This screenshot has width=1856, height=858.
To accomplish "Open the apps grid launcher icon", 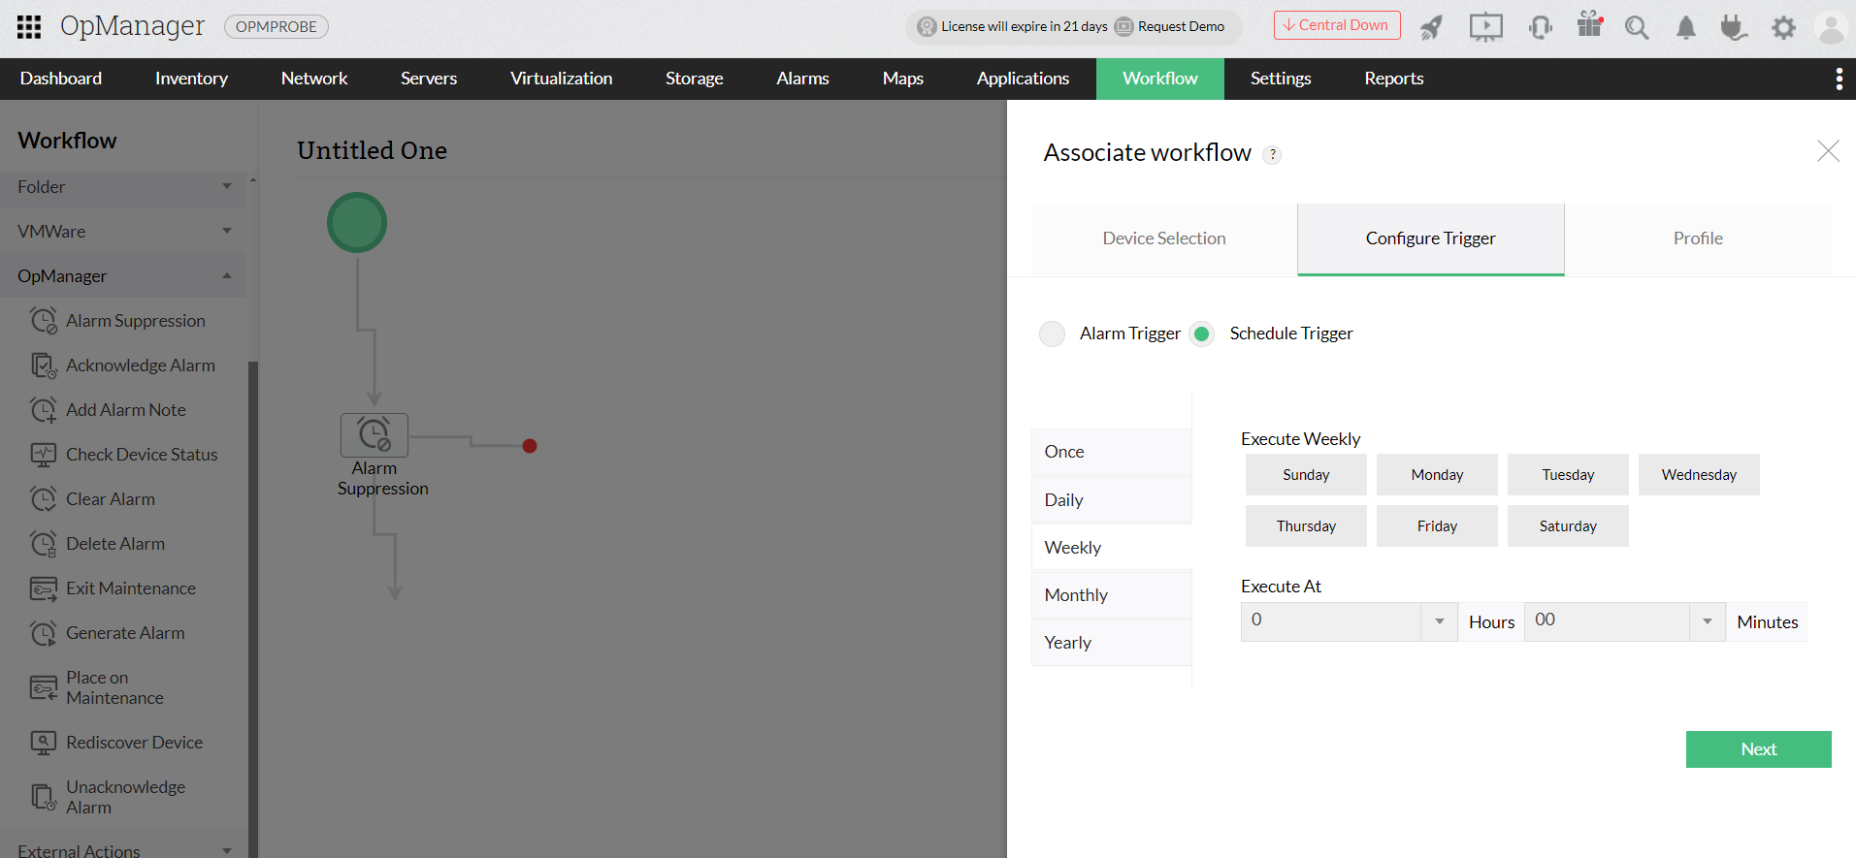I will 29,26.
